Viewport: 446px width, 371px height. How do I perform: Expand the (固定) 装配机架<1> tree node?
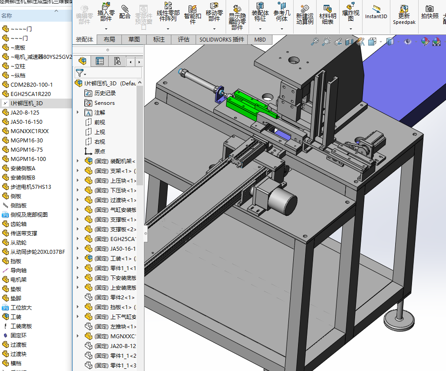78,161
